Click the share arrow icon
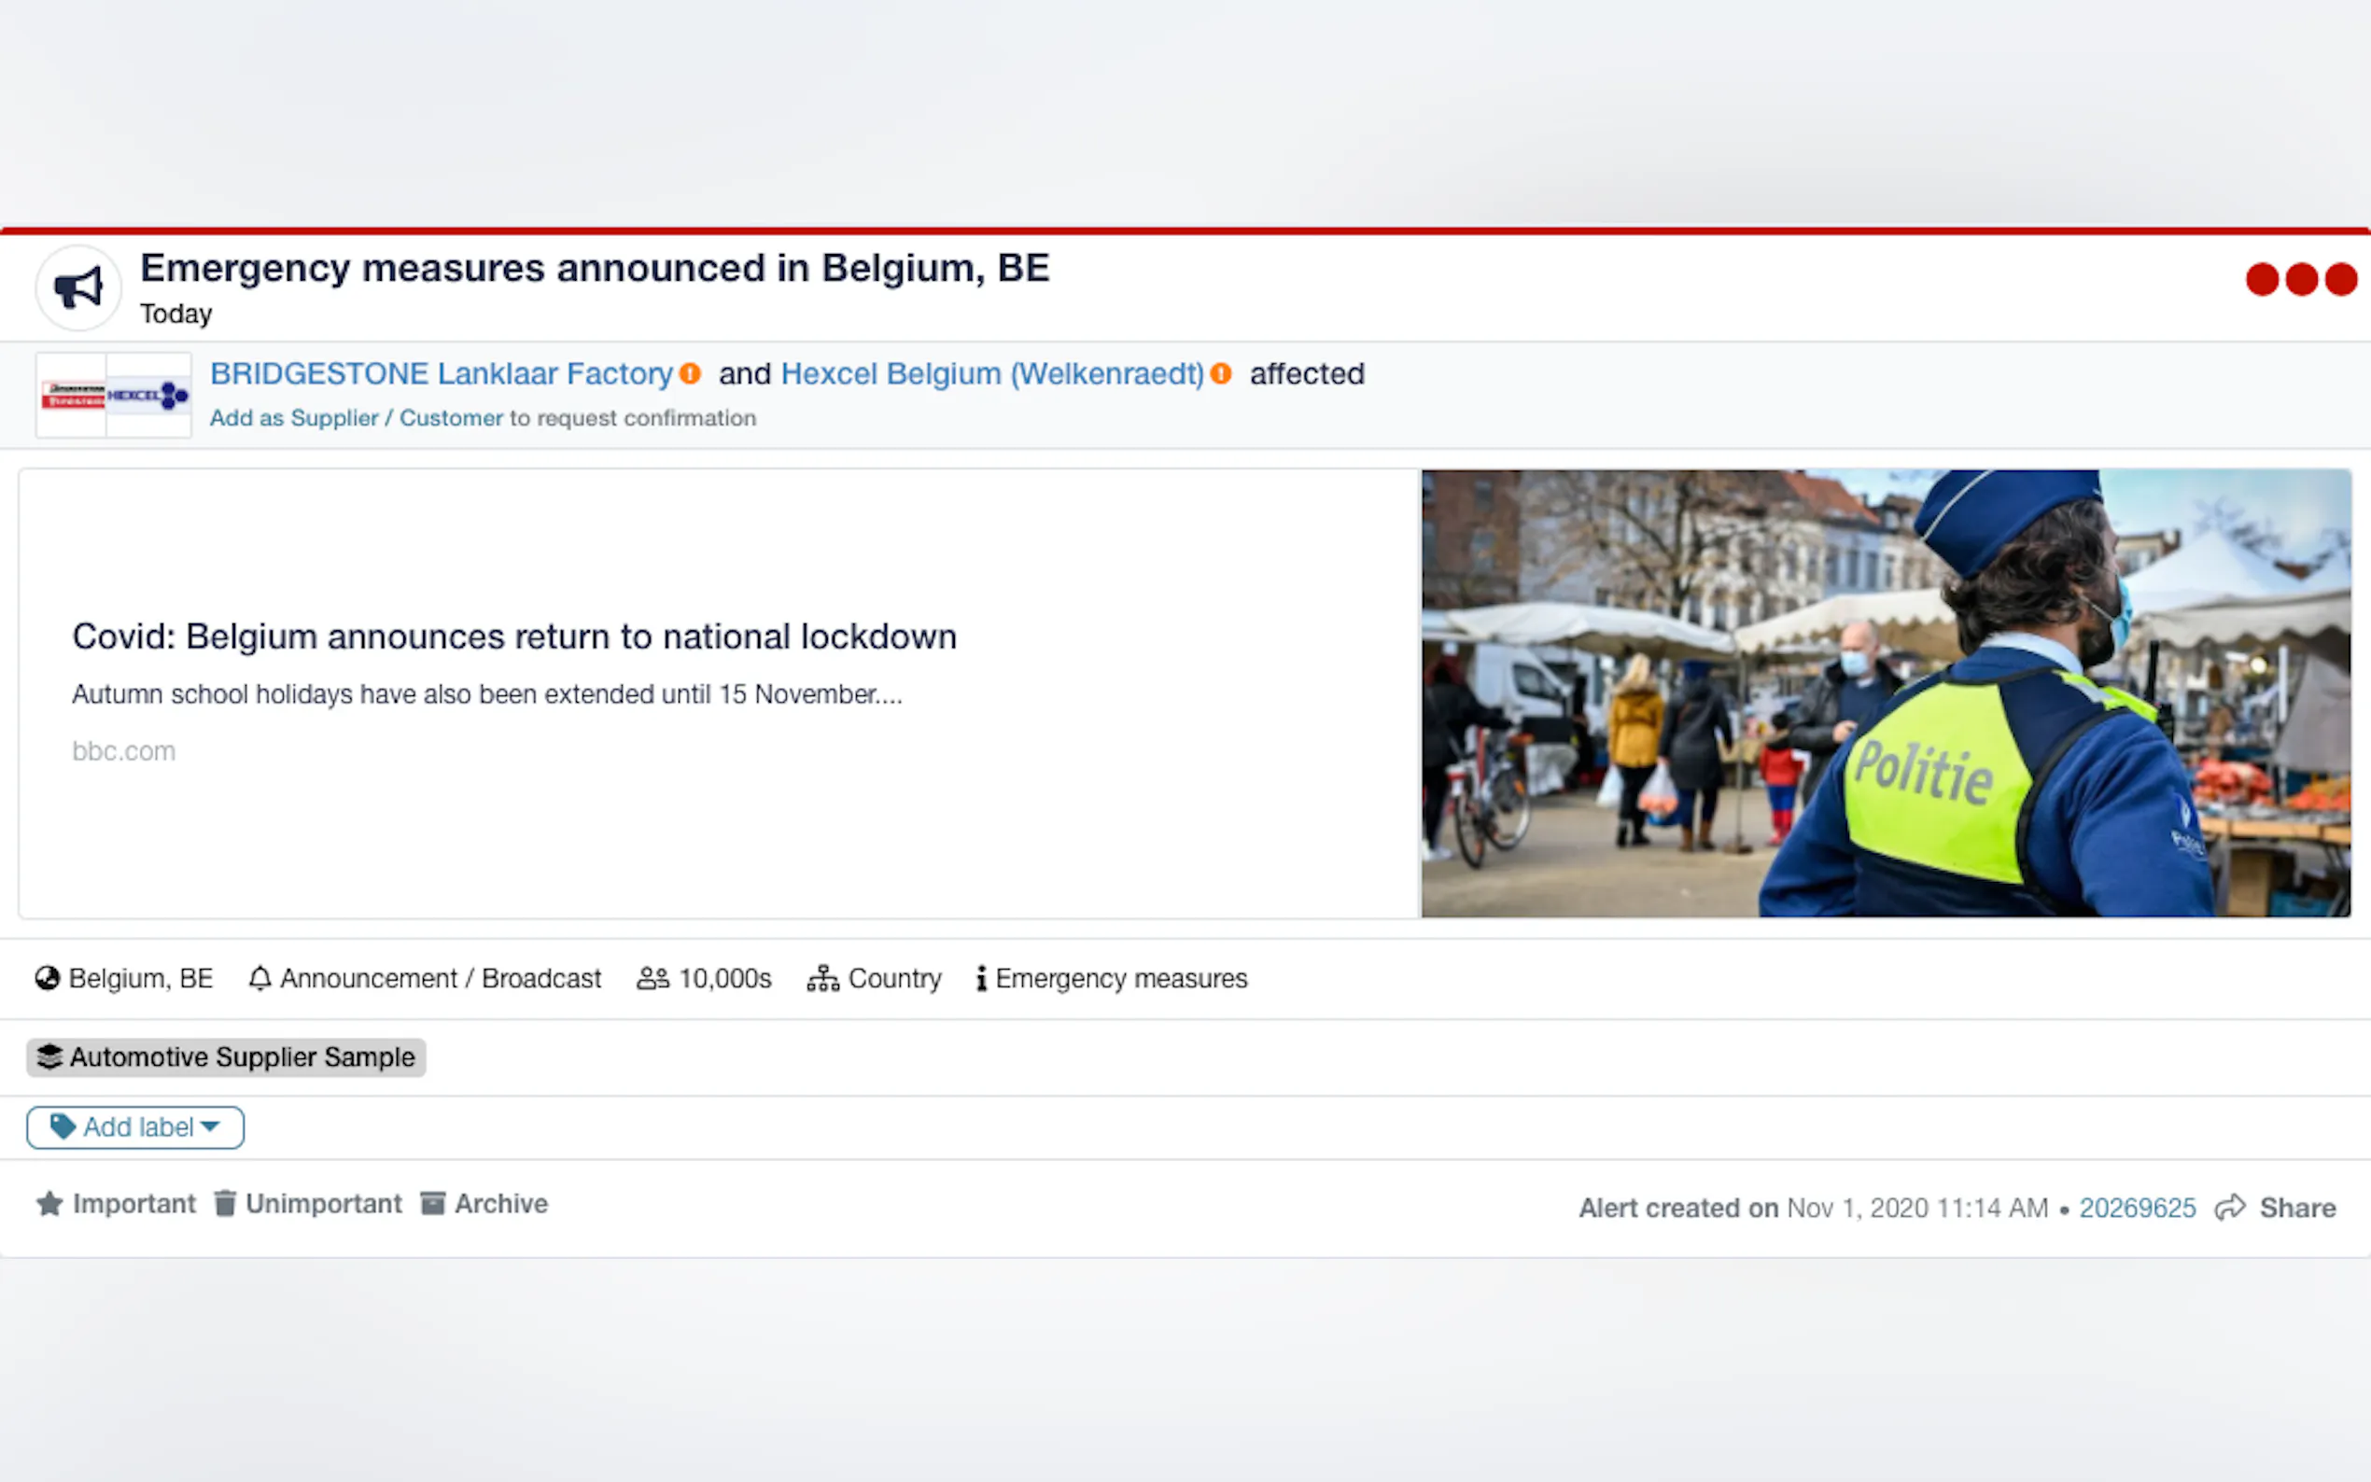 pos(2230,1208)
